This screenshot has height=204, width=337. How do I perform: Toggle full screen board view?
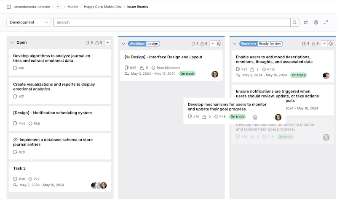(x=326, y=22)
